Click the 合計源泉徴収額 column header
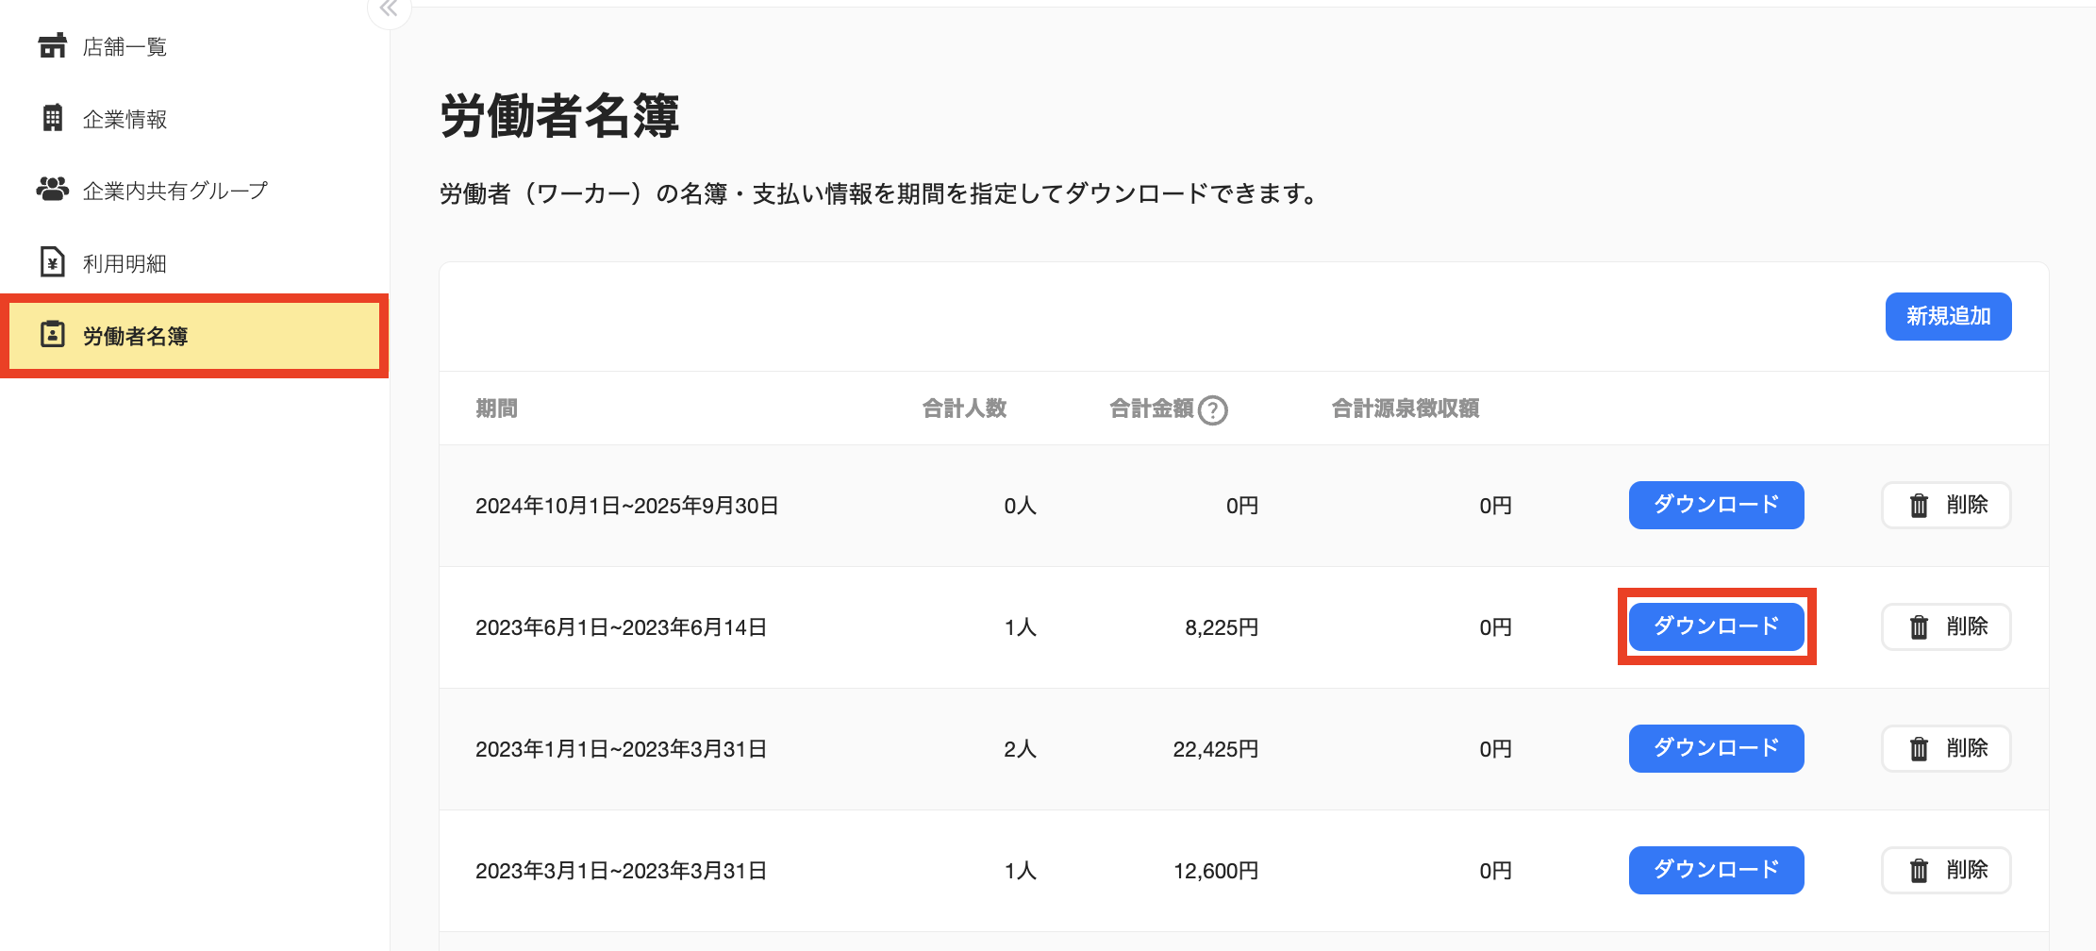This screenshot has height=951, width=2096. (1406, 409)
